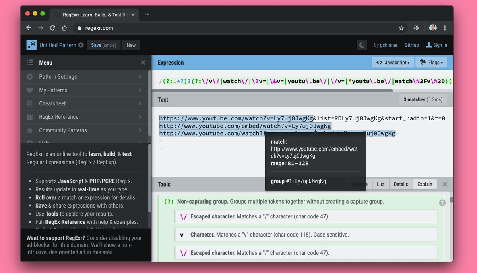477x273 pixels.
Task: Click the Sign In user icon
Action: click(429, 45)
